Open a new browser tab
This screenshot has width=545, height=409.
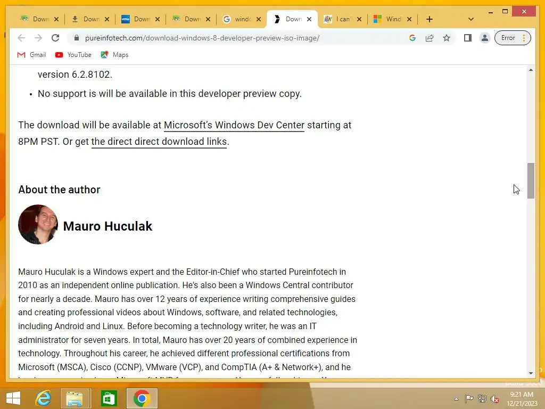tap(430, 19)
